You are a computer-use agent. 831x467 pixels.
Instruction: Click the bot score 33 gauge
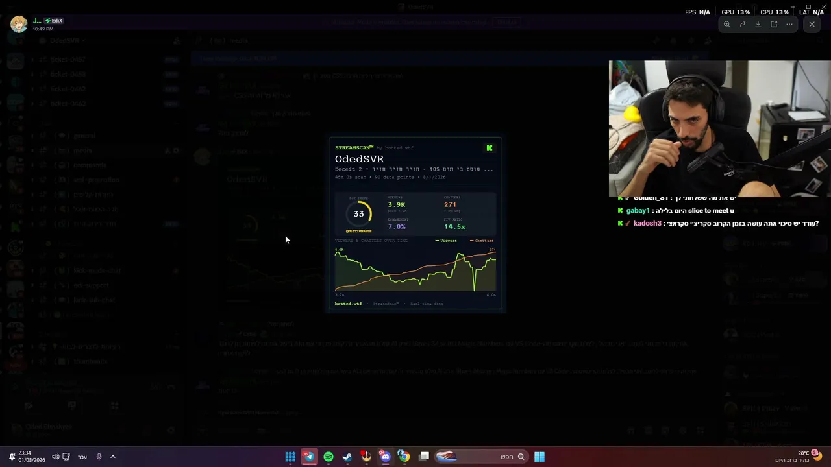[x=359, y=213]
